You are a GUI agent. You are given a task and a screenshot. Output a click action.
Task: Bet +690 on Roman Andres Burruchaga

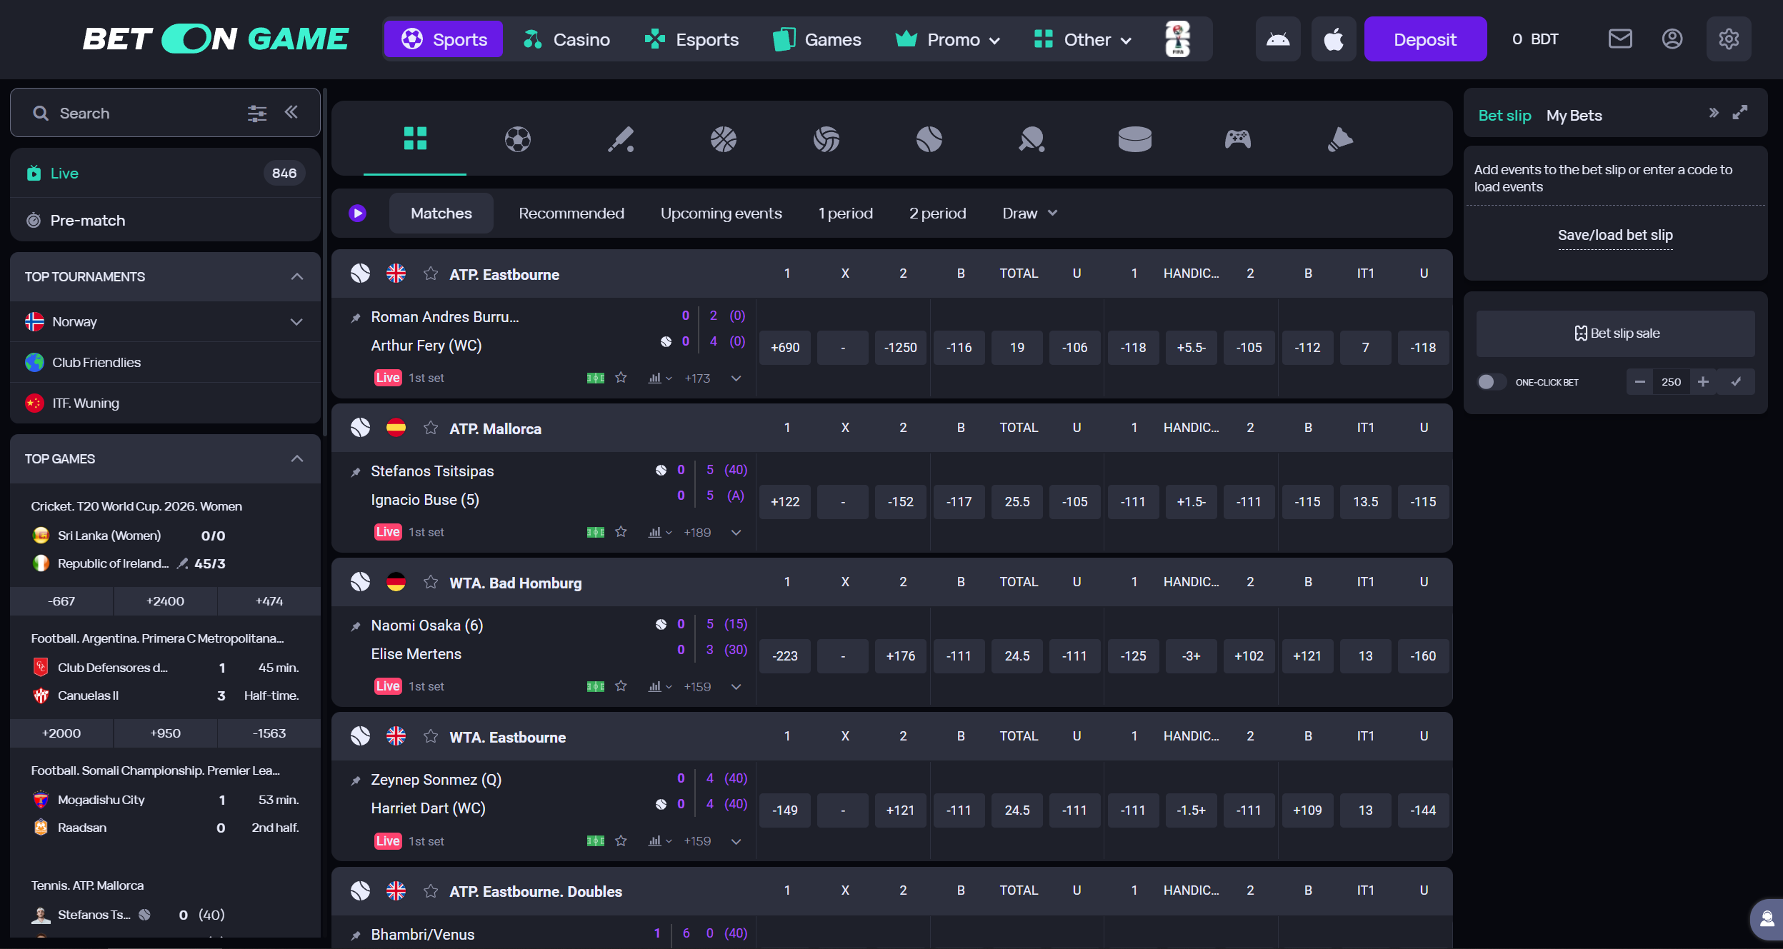coord(784,348)
